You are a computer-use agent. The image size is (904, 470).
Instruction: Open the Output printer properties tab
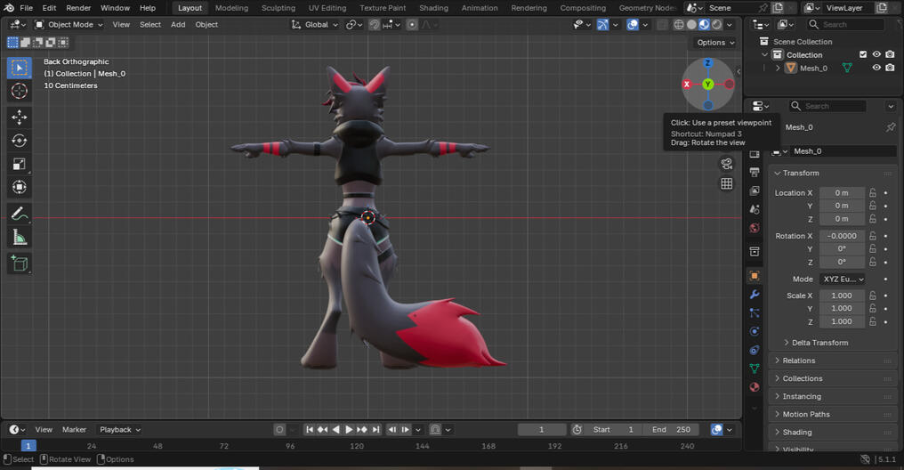[x=755, y=172]
